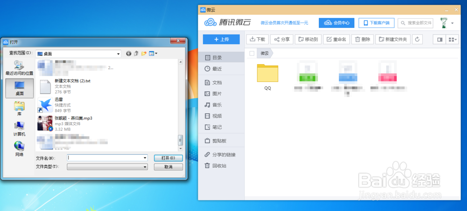Click the 移动到 move-to toolbar button
The image size is (467, 211).
point(308,39)
